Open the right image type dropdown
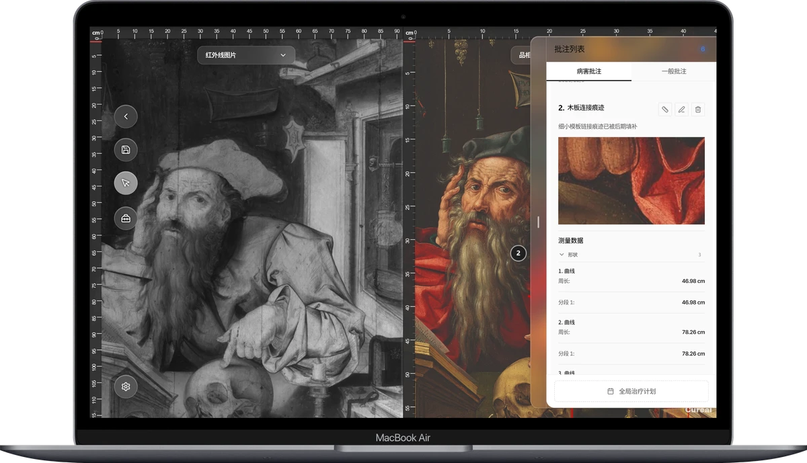807x463 pixels. [521, 55]
